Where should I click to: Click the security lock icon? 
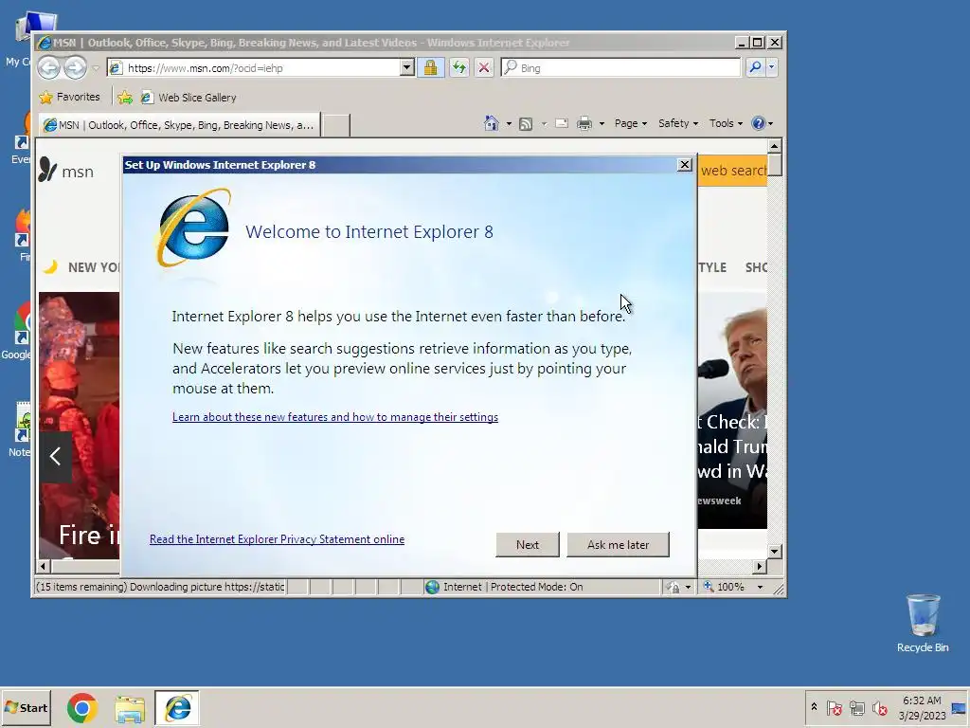coord(431,67)
